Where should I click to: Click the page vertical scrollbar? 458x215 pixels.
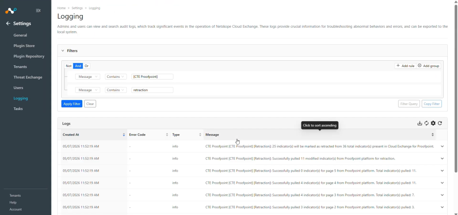(456, 88)
